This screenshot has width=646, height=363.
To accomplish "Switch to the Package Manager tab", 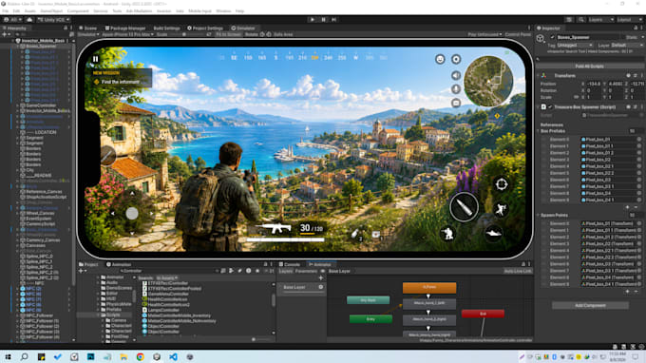I will click(x=124, y=28).
